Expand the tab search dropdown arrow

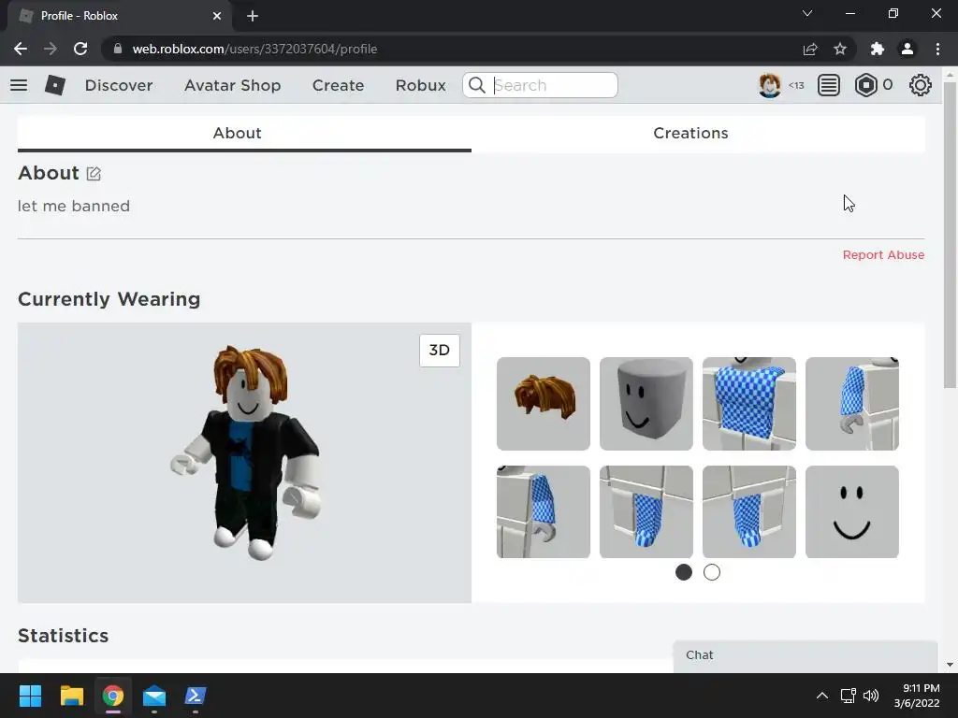[807, 13]
